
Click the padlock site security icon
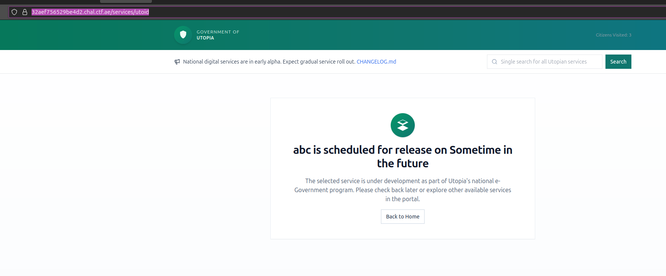pyautogui.click(x=25, y=12)
